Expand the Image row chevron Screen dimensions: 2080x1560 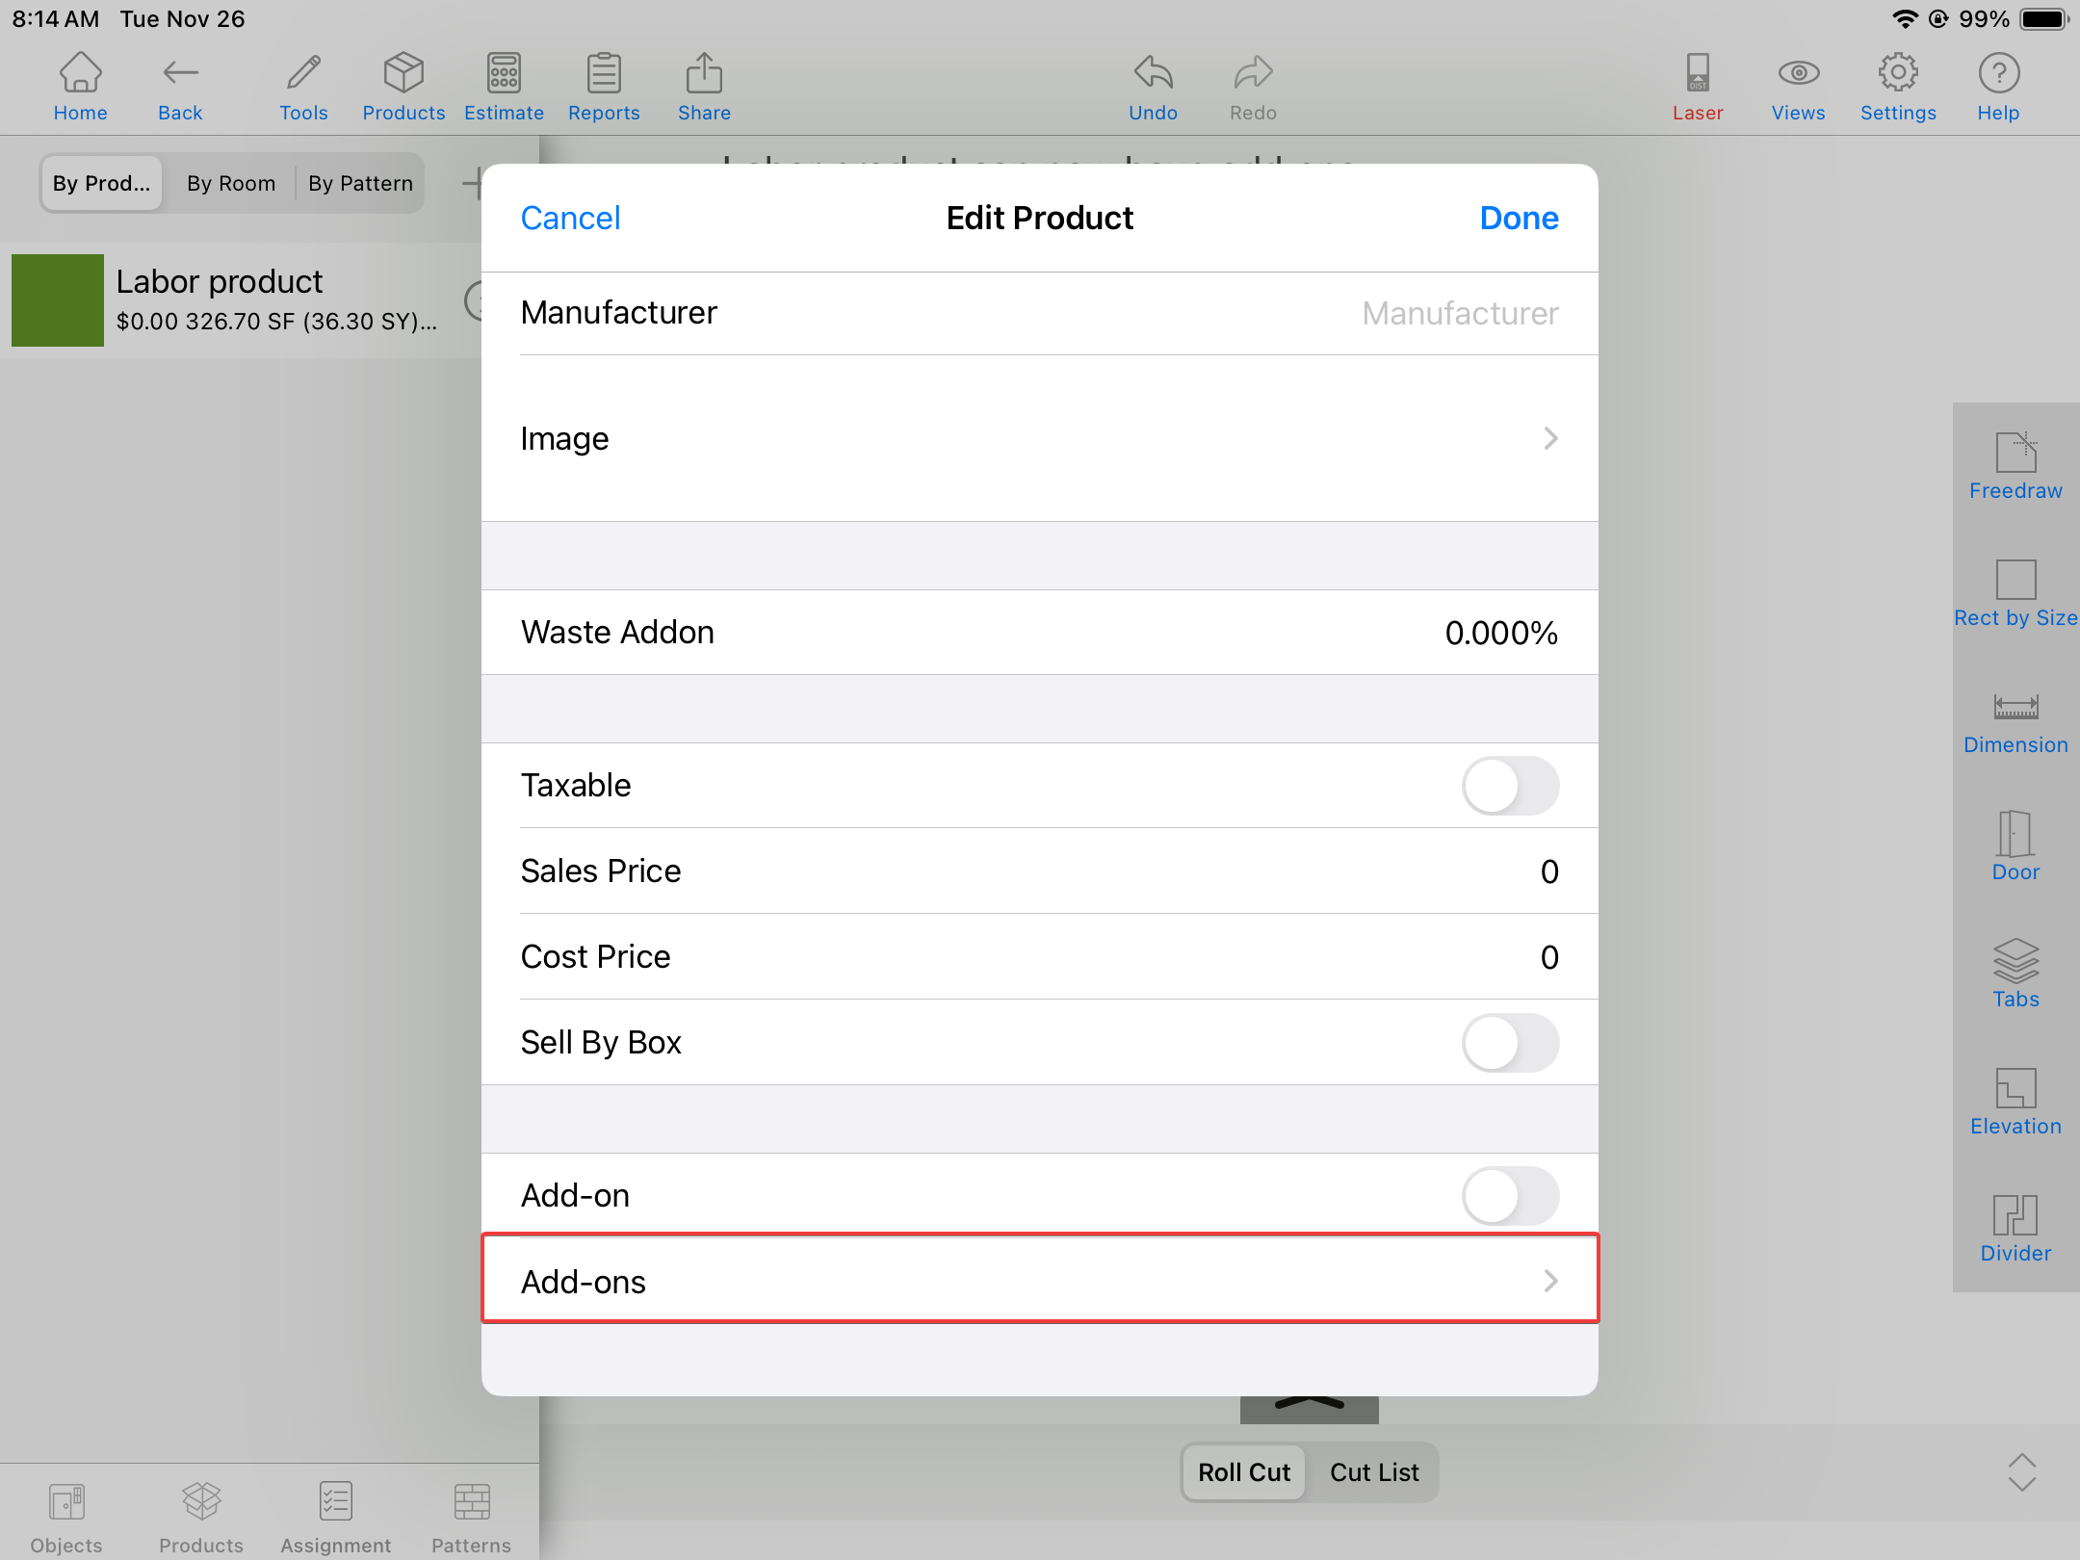click(x=1549, y=439)
